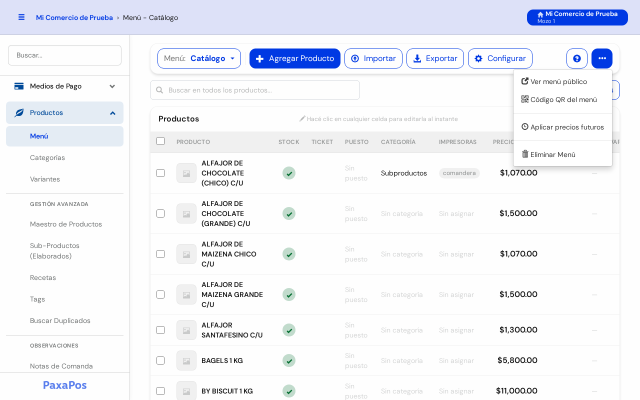Toggle the select-all checkbox in table header

160,141
